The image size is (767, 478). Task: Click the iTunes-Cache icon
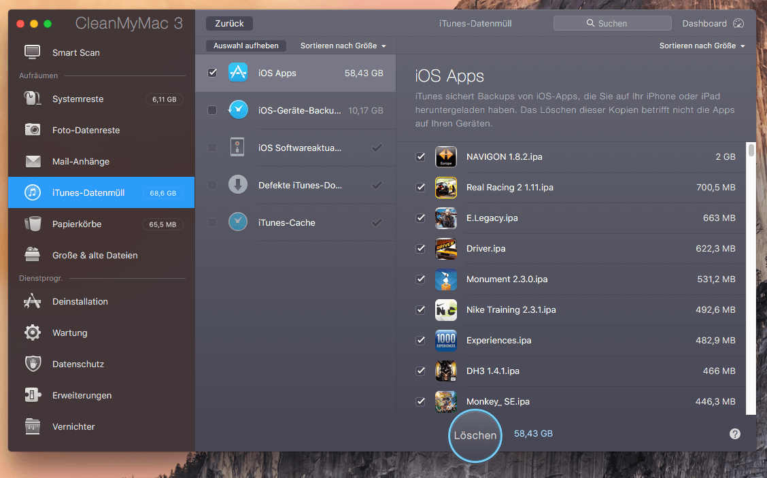238,222
